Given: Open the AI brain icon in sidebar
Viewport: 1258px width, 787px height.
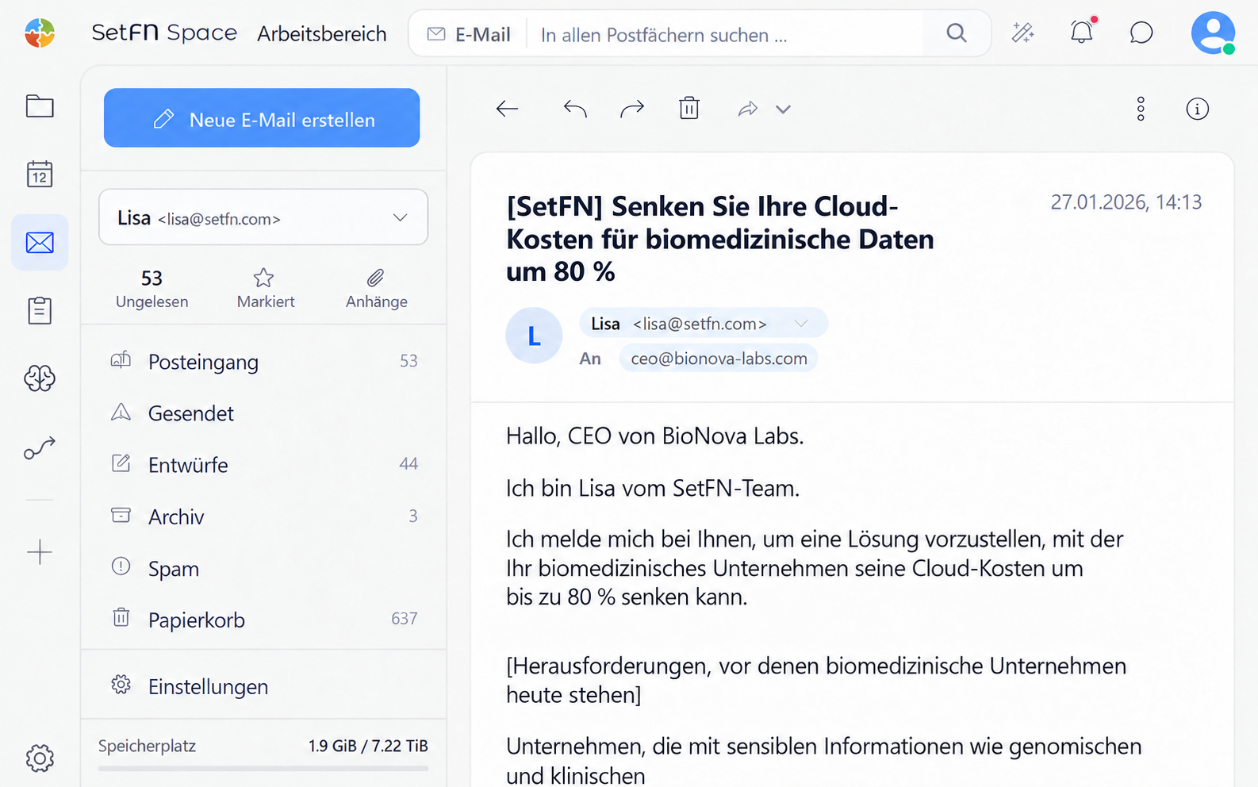Looking at the screenshot, I should click(x=40, y=378).
